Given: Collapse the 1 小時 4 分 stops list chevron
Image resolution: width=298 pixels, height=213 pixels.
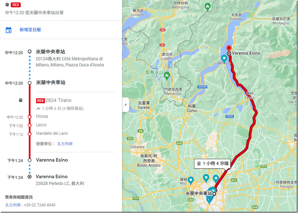Looking at the screenshot, I should coord(38,109).
